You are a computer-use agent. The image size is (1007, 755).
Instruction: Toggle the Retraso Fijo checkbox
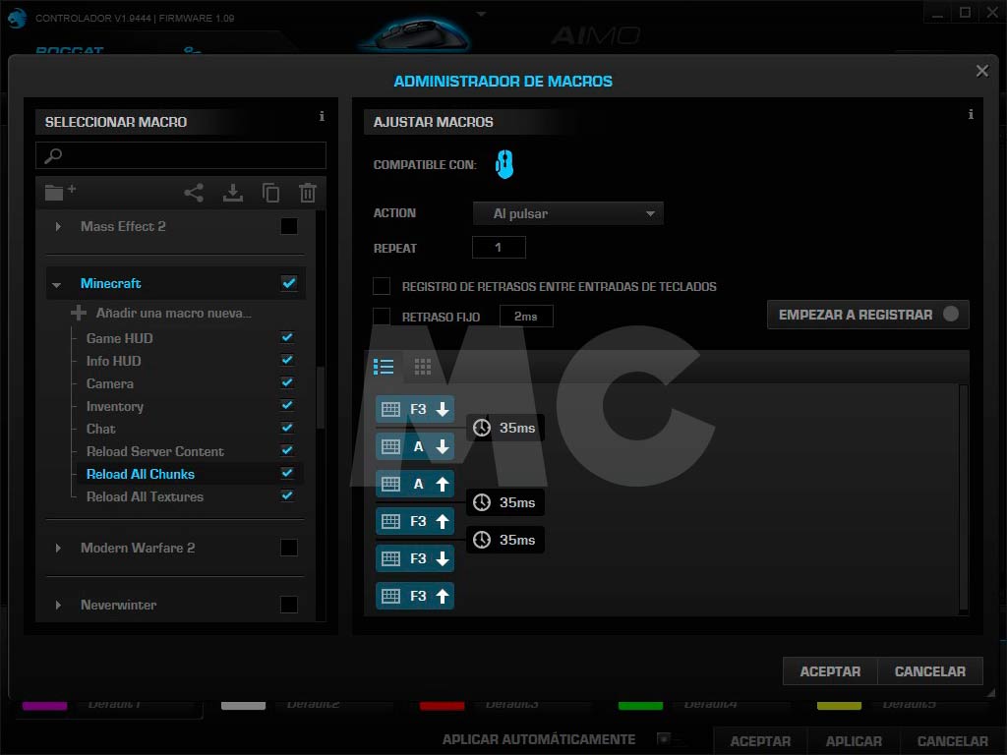382,316
